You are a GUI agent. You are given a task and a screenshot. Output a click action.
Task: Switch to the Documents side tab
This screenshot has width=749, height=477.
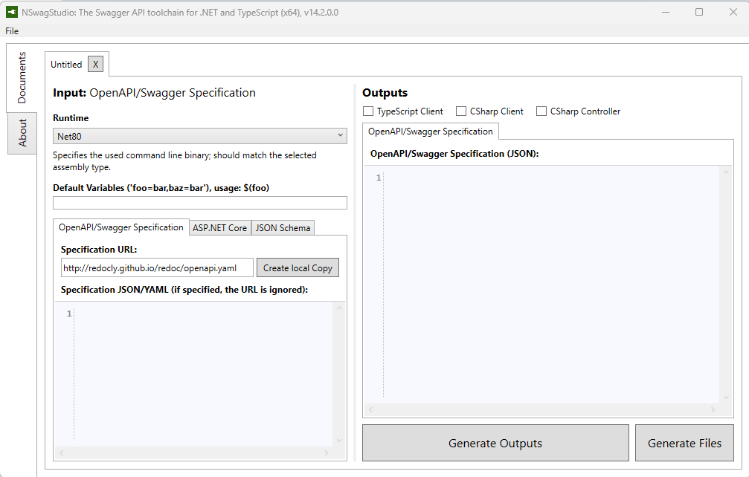click(22, 78)
